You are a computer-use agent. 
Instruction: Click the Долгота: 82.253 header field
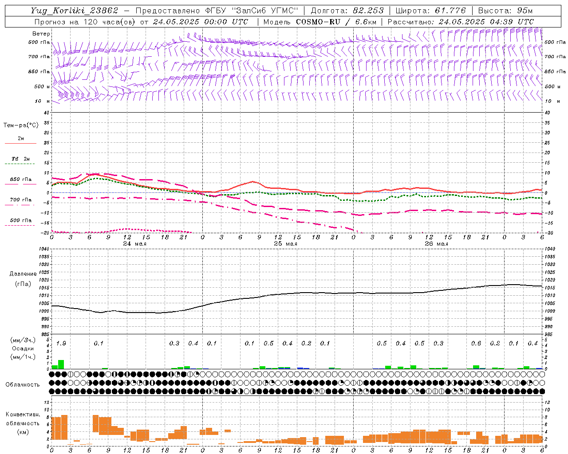coord(347,11)
